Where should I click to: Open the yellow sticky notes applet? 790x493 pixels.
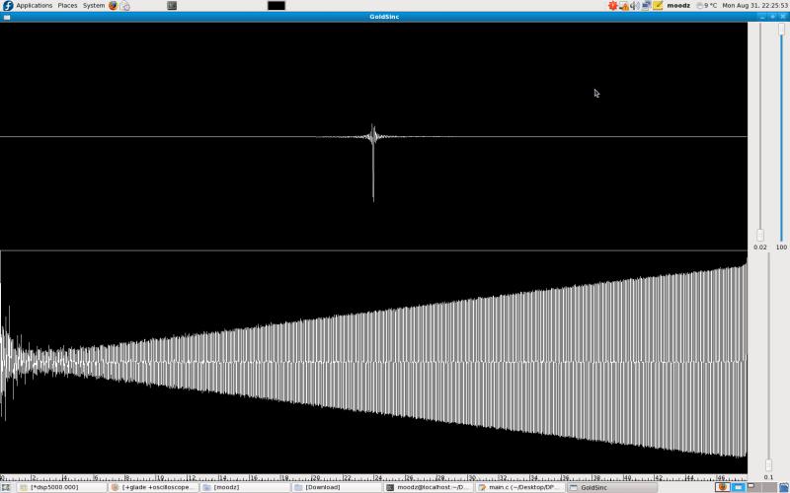coord(658,5)
